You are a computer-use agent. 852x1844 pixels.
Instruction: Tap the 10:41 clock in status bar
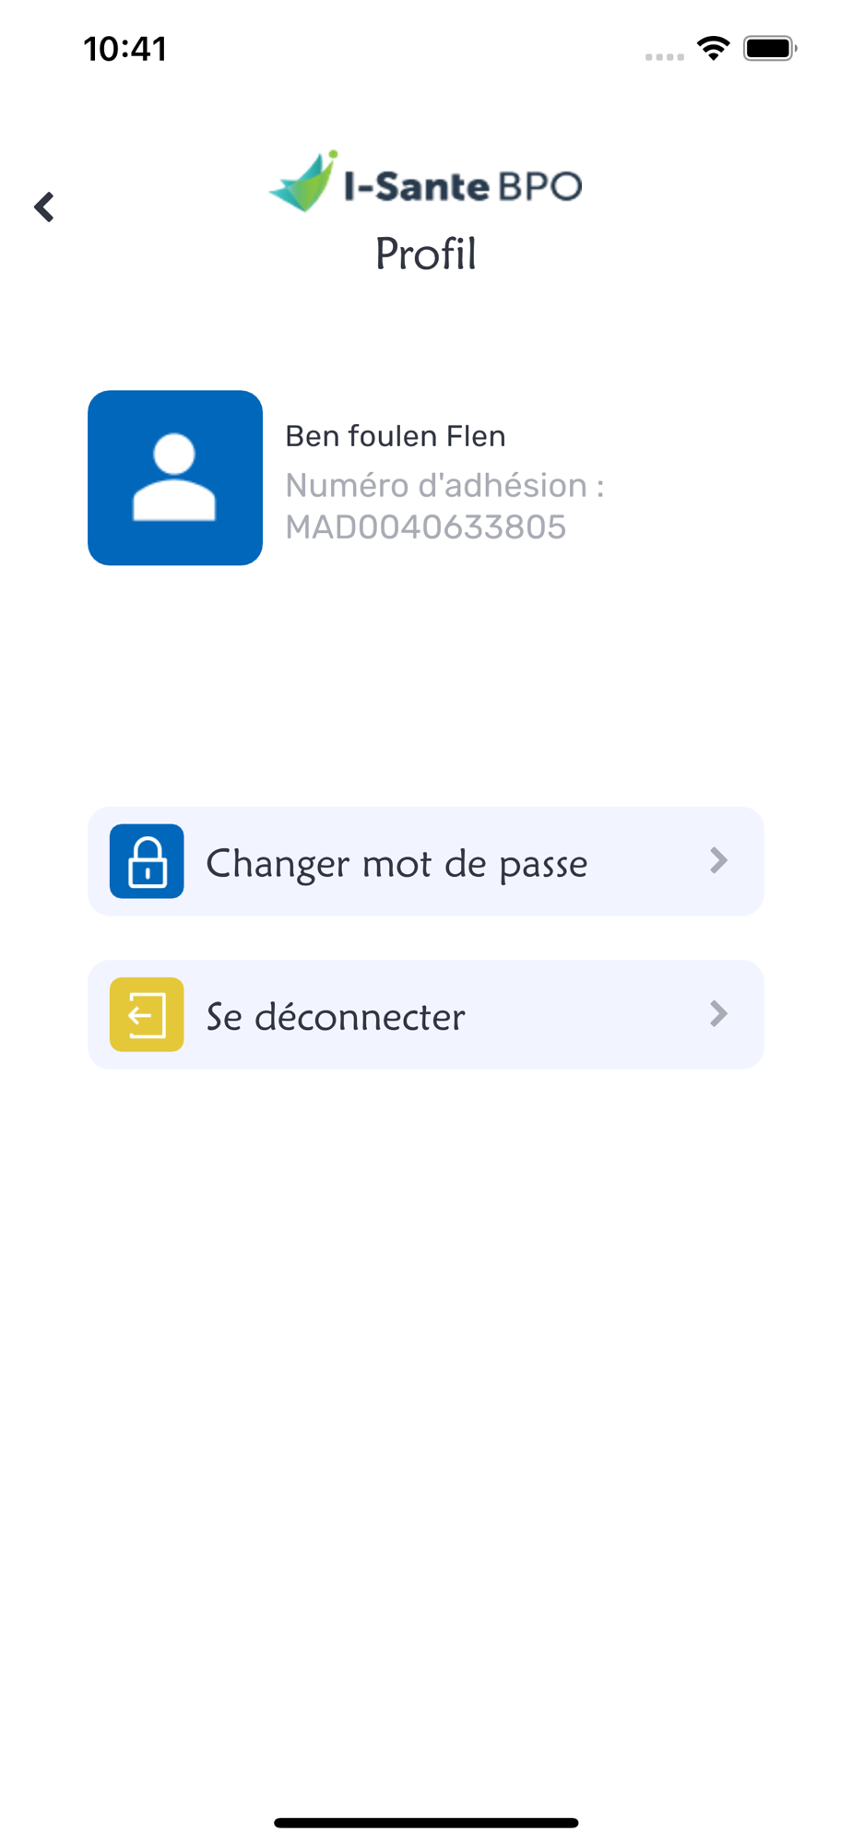pos(125,49)
